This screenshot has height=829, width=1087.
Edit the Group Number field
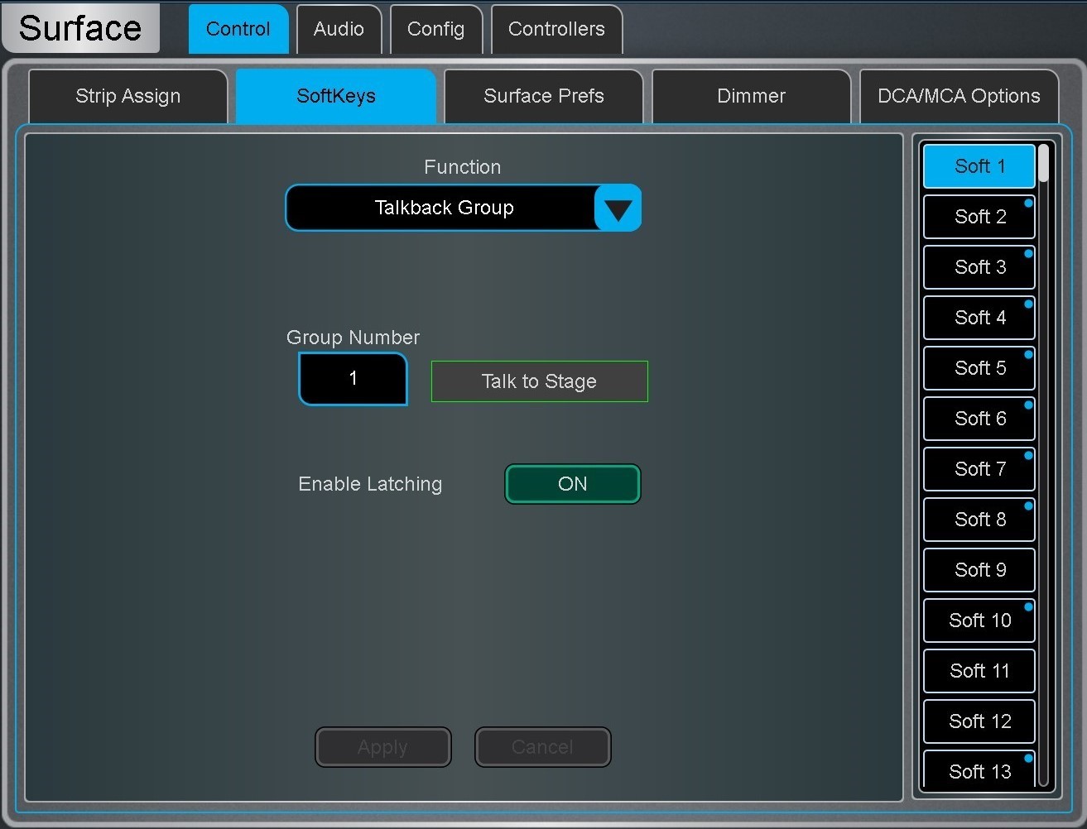coord(353,379)
